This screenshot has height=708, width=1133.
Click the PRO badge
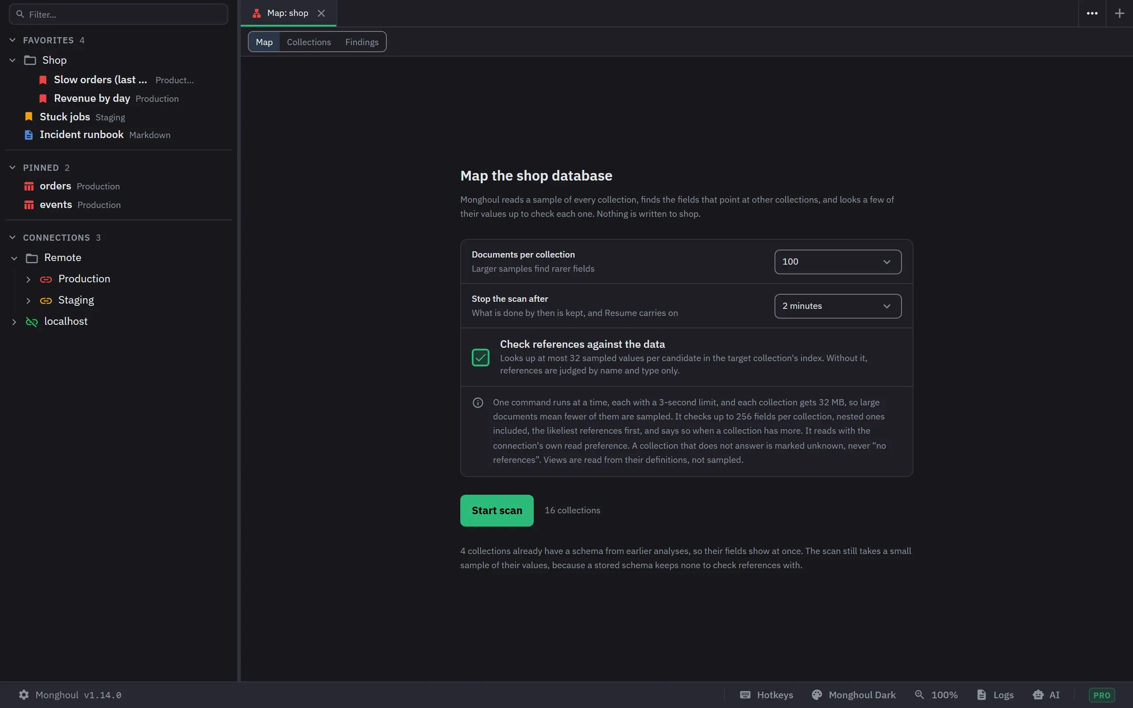point(1102,695)
